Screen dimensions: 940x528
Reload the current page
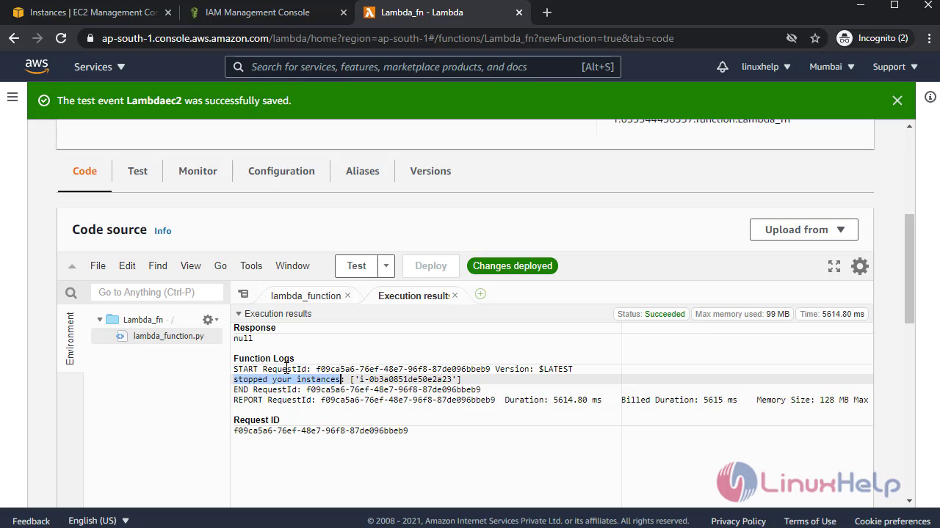point(61,38)
